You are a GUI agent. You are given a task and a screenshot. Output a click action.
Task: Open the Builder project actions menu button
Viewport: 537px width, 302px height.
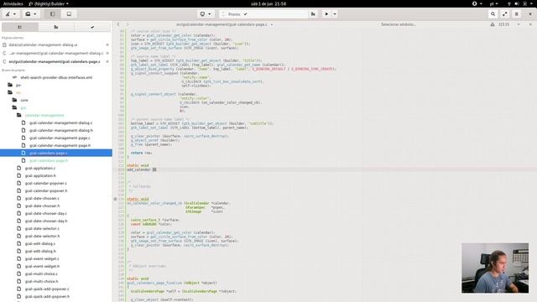tap(10, 14)
